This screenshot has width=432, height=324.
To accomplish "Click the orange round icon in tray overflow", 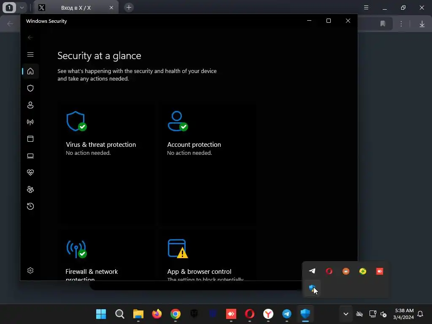I will [346, 271].
